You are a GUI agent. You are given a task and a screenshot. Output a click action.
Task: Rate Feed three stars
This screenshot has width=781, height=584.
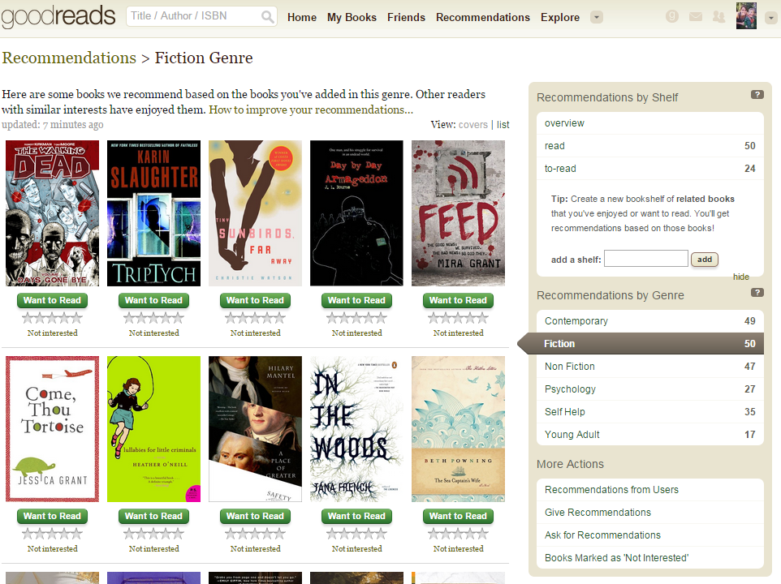pyautogui.click(x=458, y=318)
